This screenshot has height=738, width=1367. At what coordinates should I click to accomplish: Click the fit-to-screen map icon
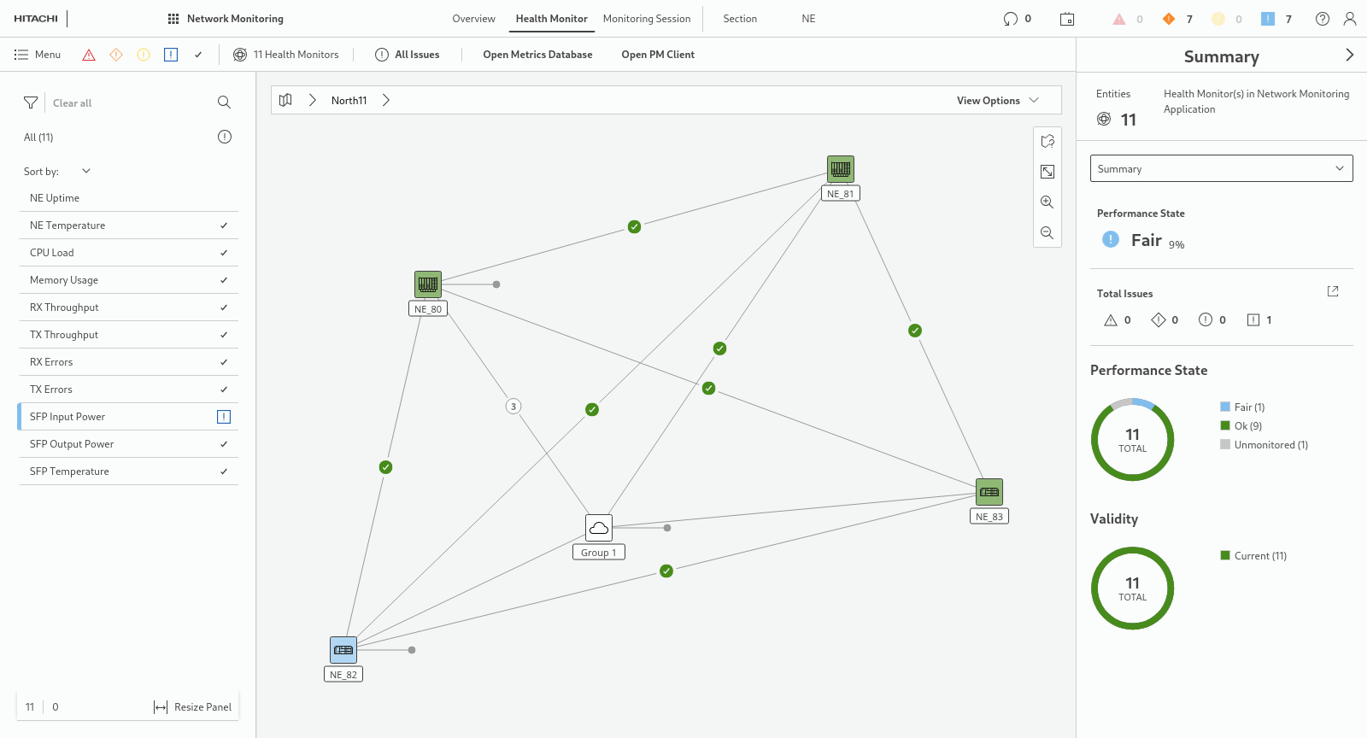[1047, 172]
